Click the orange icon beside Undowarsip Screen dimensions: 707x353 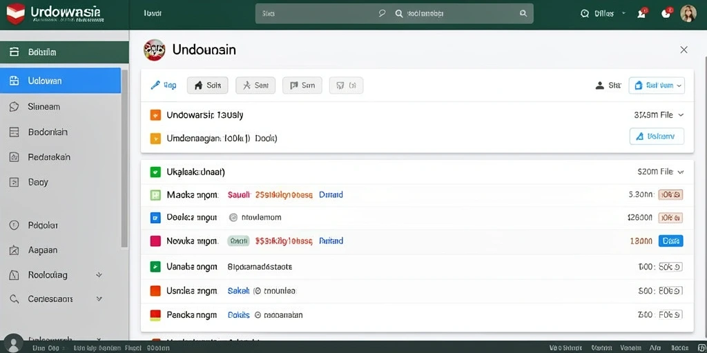pos(155,115)
